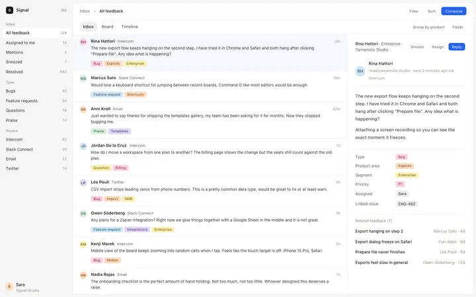Screen dimensions: 476x297
Task: Click Enterprise tag in Segment field
Action: (407, 175)
